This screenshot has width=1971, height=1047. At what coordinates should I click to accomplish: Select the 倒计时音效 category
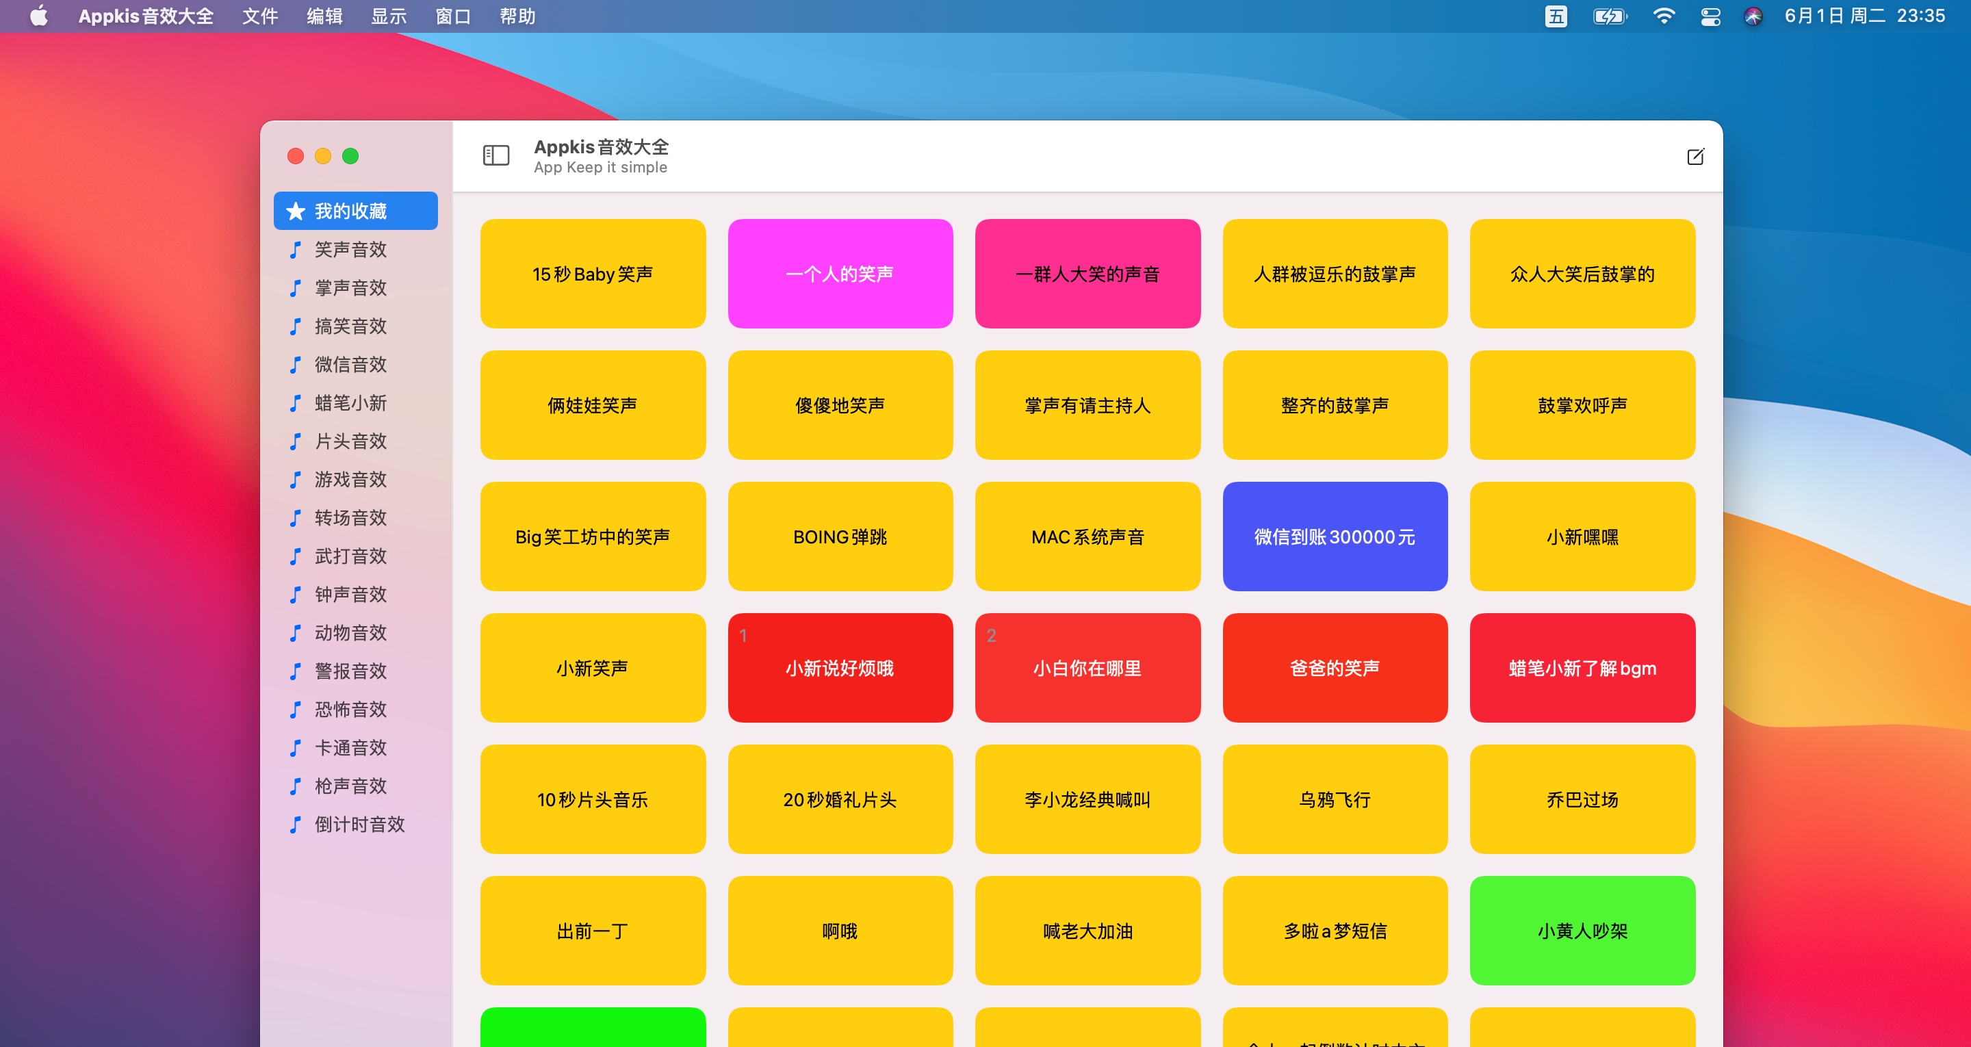pyautogui.click(x=359, y=825)
